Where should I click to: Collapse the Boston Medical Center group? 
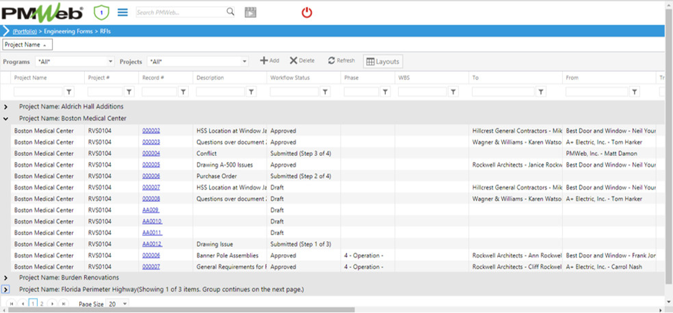pyautogui.click(x=6, y=118)
